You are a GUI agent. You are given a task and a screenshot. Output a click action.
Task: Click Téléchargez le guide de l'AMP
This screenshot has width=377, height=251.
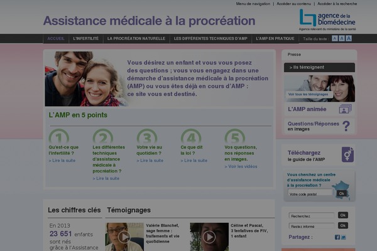307,156
